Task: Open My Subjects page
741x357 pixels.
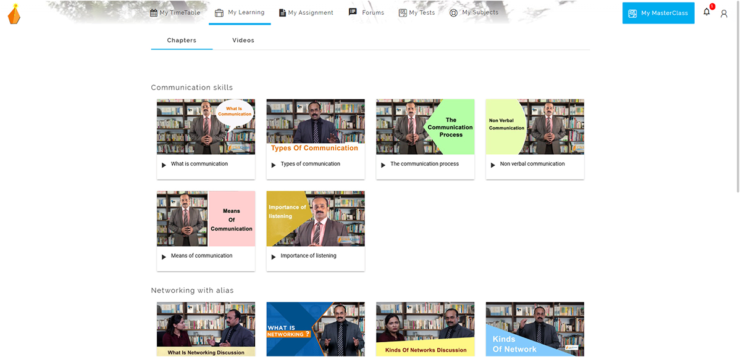Action: tap(474, 13)
